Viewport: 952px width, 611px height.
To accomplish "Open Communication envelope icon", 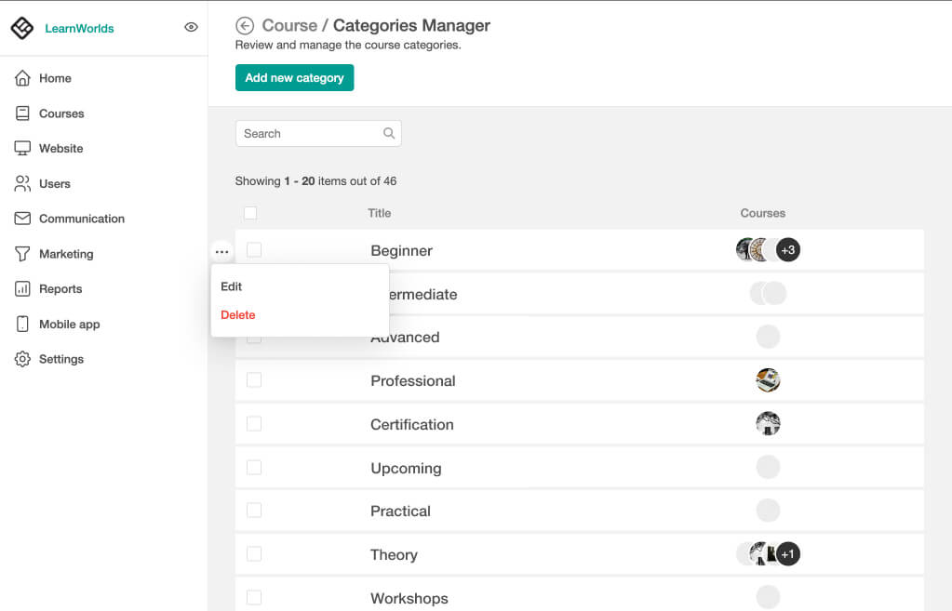I will click(x=22, y=219).
